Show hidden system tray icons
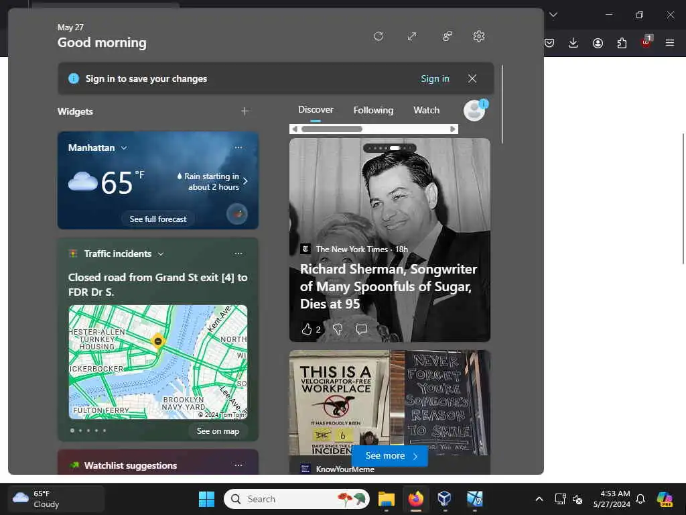Image resolution: width=686 pixels, height=515 pixels. (539, 499)
